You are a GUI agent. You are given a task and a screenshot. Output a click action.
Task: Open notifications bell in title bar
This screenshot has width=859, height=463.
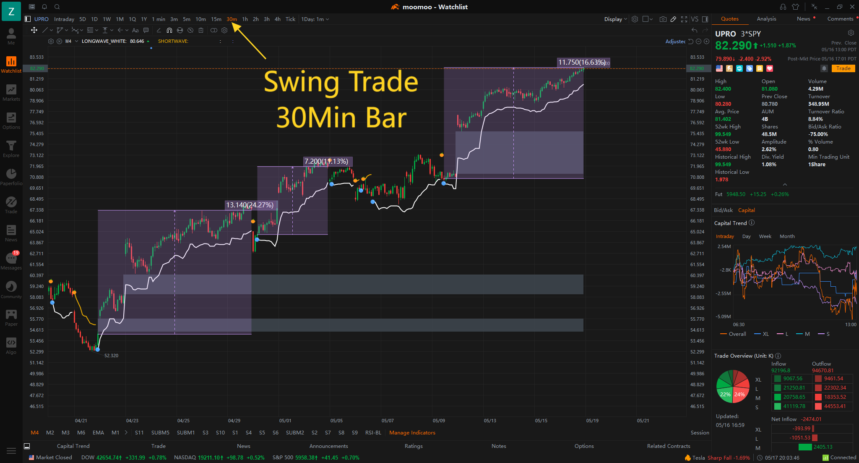(x=44, y=7)
